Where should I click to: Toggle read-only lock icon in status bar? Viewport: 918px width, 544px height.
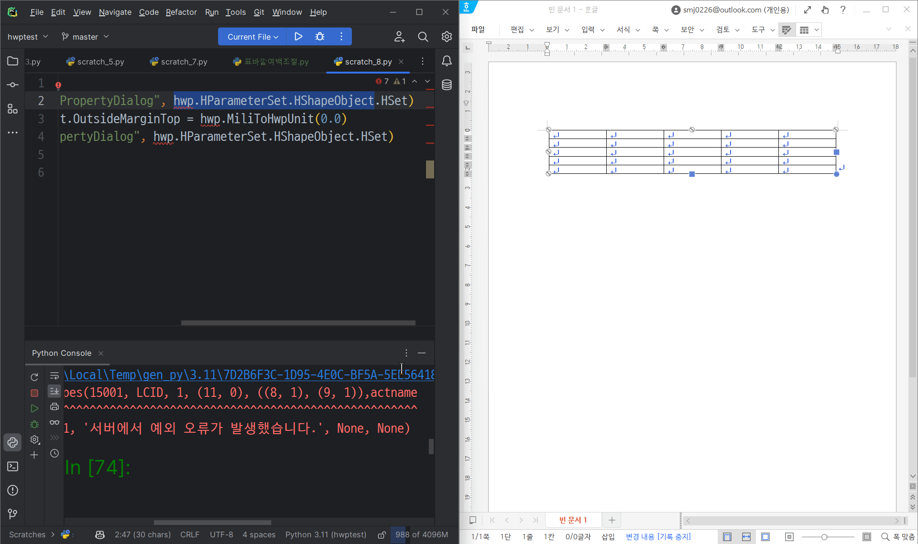[382, 535]
